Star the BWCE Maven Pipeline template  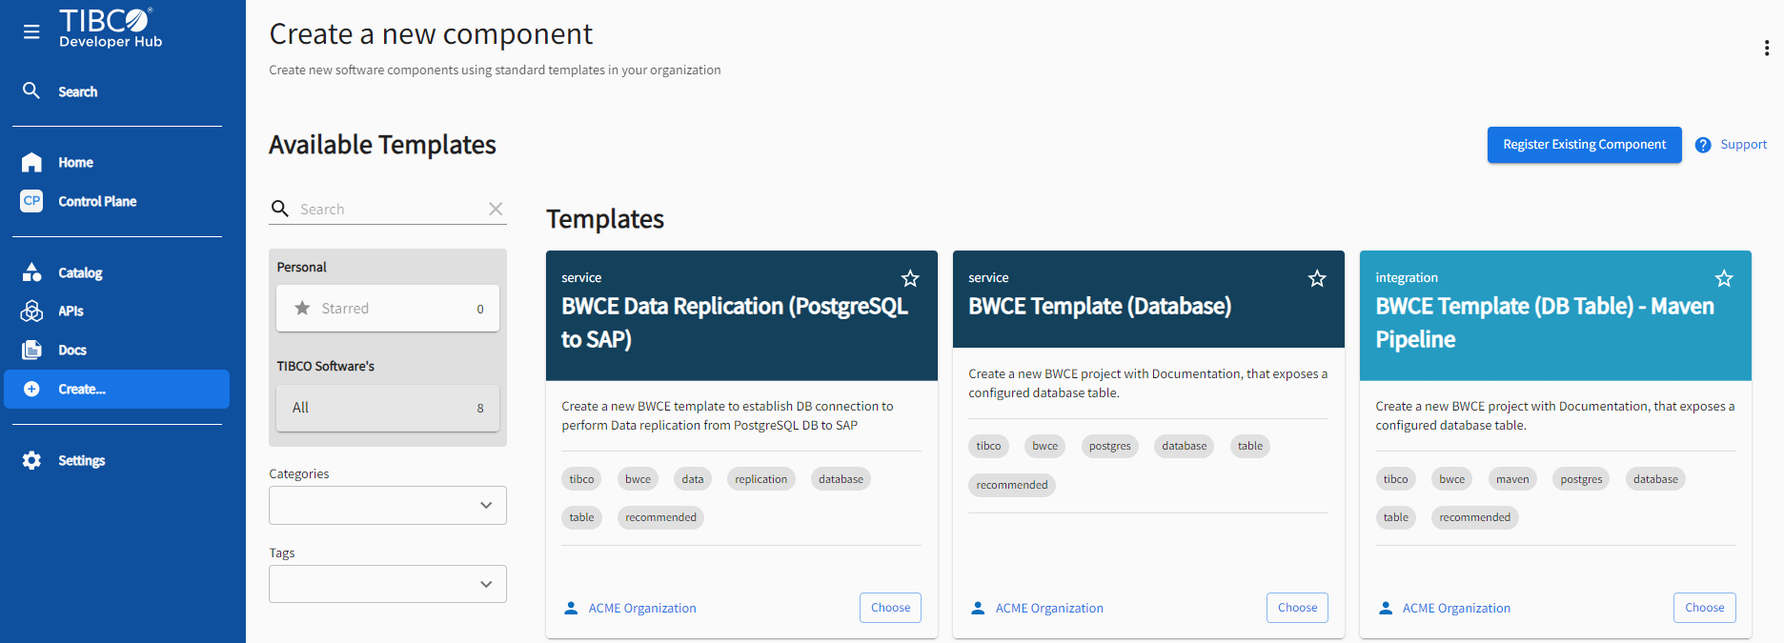tap(1724, 278)
